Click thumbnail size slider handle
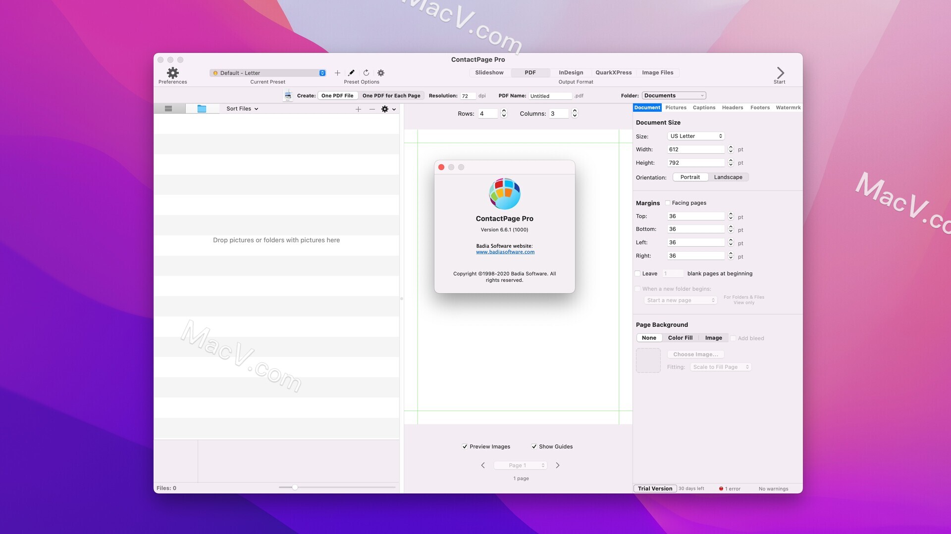The image size is (951, 534). click(295, 488)
